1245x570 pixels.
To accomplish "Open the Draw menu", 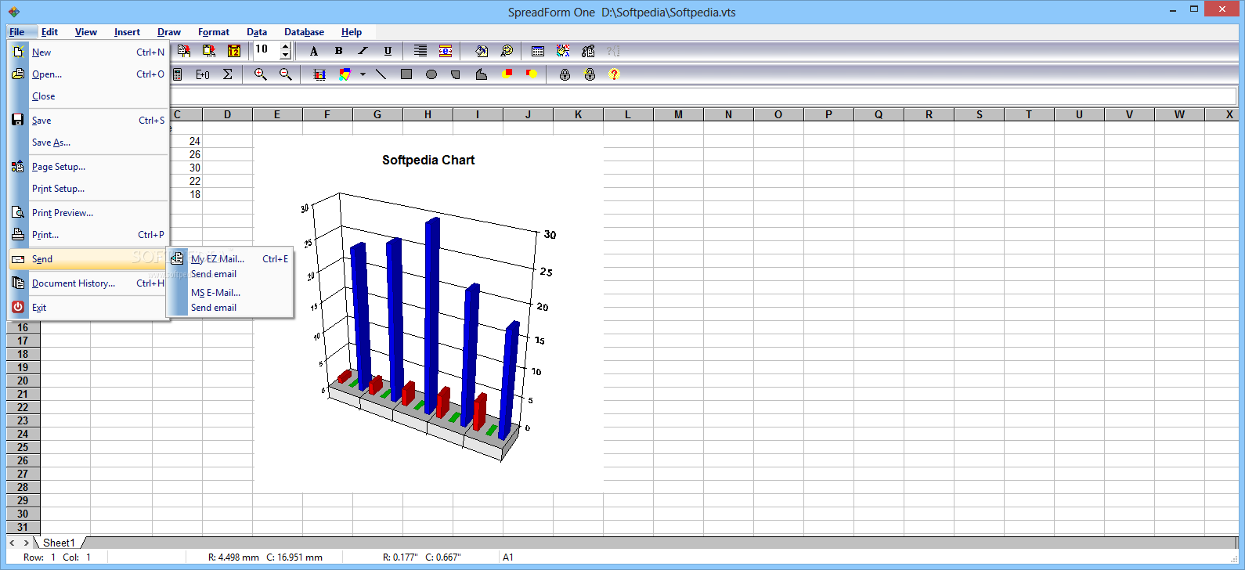I will 169,32.
